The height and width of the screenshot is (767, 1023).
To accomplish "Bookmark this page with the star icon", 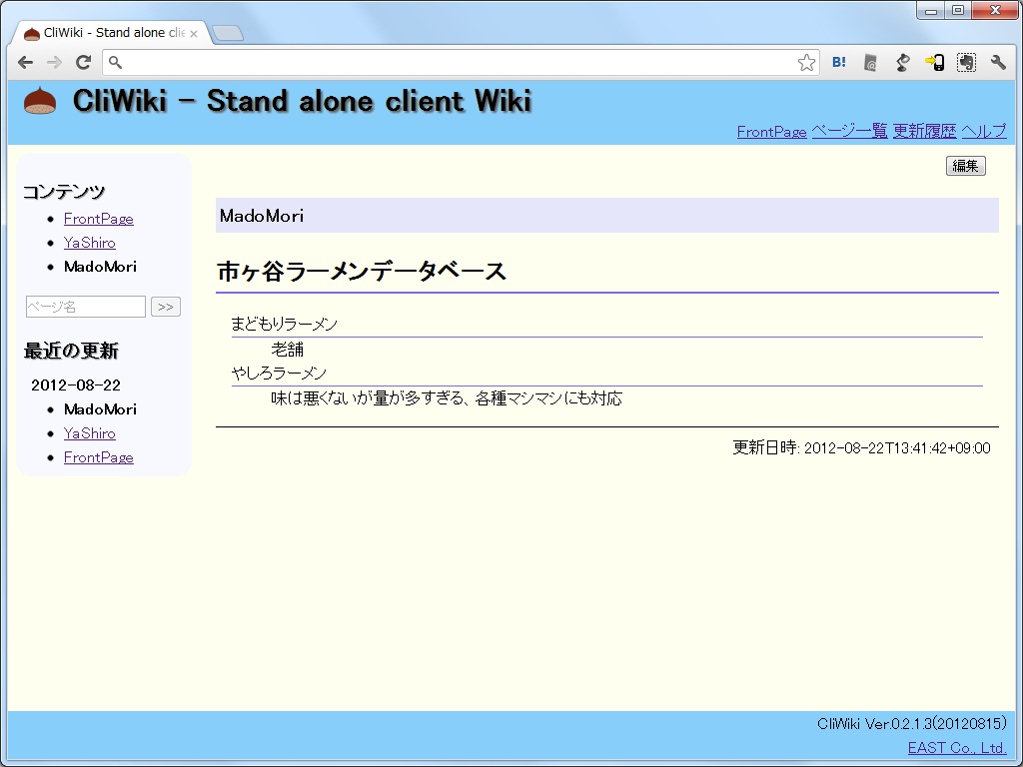I will click(806, 62).
